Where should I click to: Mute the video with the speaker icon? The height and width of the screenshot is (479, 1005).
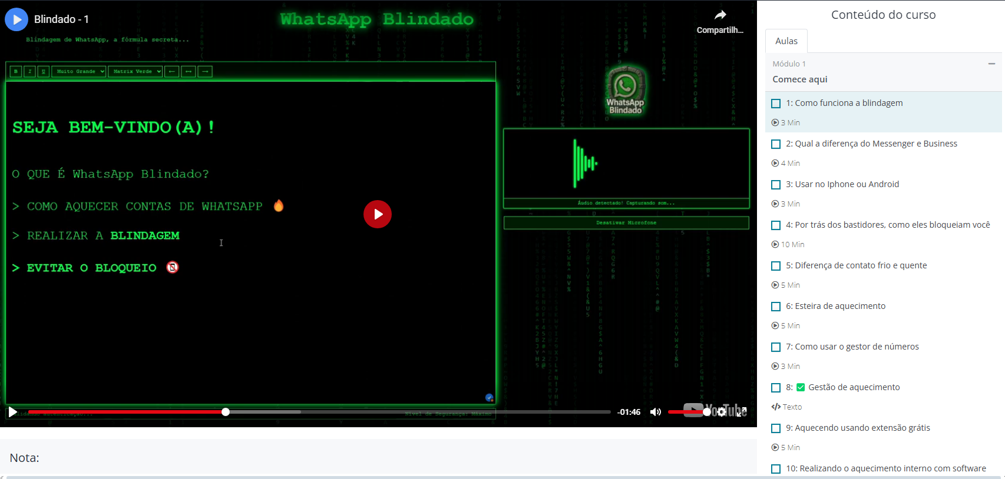[655, 412]
